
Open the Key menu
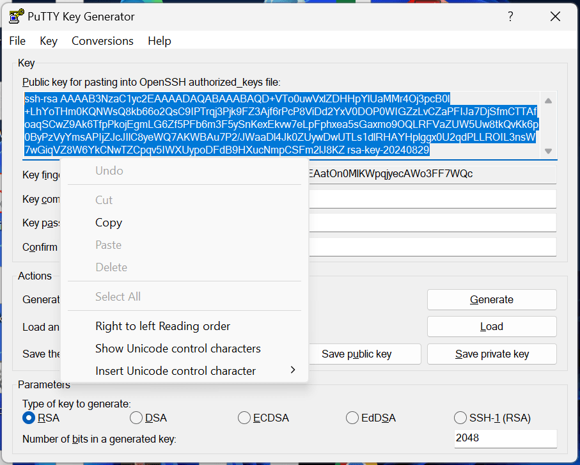coord(49,41)
